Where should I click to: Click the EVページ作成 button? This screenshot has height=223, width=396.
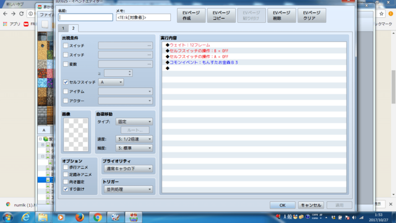(191, 15)
